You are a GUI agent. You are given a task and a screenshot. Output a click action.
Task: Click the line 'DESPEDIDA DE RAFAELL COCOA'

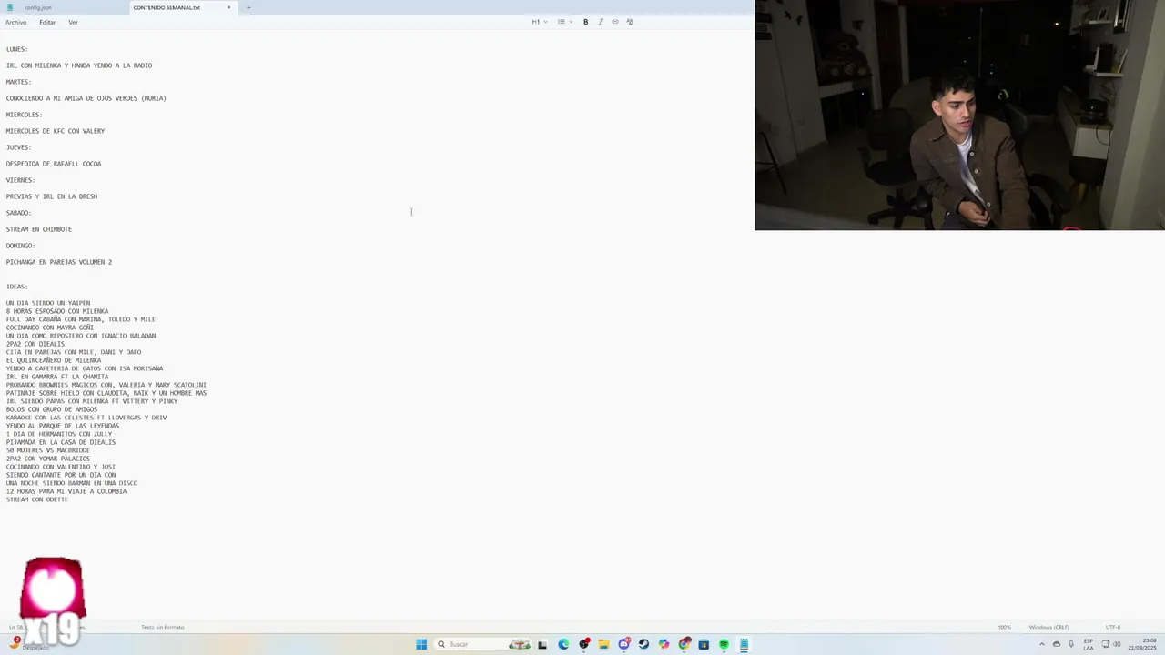[x=54, y=164]
